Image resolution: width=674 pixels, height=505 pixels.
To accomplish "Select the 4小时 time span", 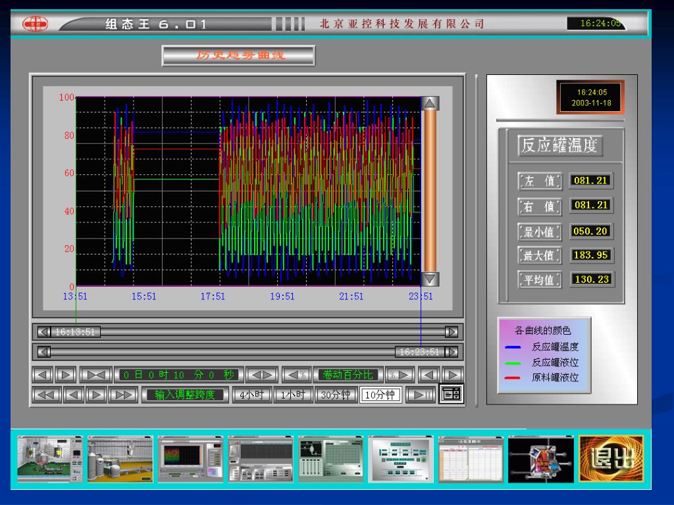I will (252, 395).
